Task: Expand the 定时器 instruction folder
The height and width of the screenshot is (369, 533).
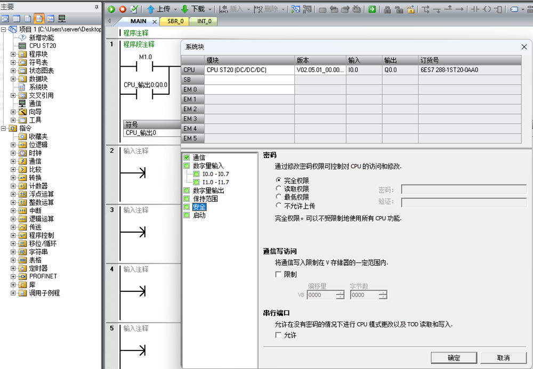Action: tap(14, 268)
